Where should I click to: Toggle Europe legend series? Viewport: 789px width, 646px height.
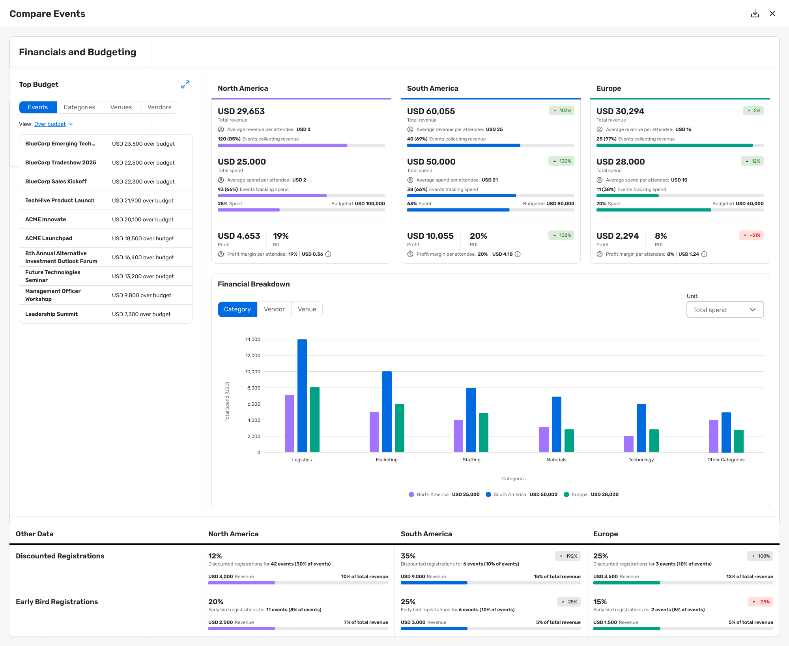click(x=579, y=494)
